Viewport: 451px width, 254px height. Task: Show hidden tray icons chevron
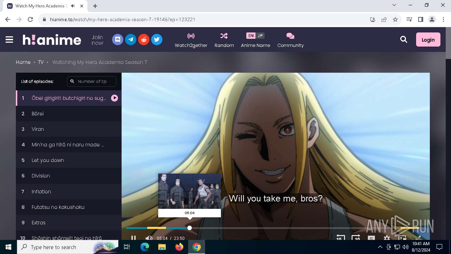(x=380, y=247)
